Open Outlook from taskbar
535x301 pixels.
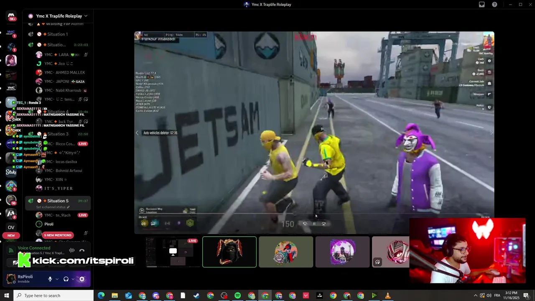pyautogui.click(x=128, y=296)
